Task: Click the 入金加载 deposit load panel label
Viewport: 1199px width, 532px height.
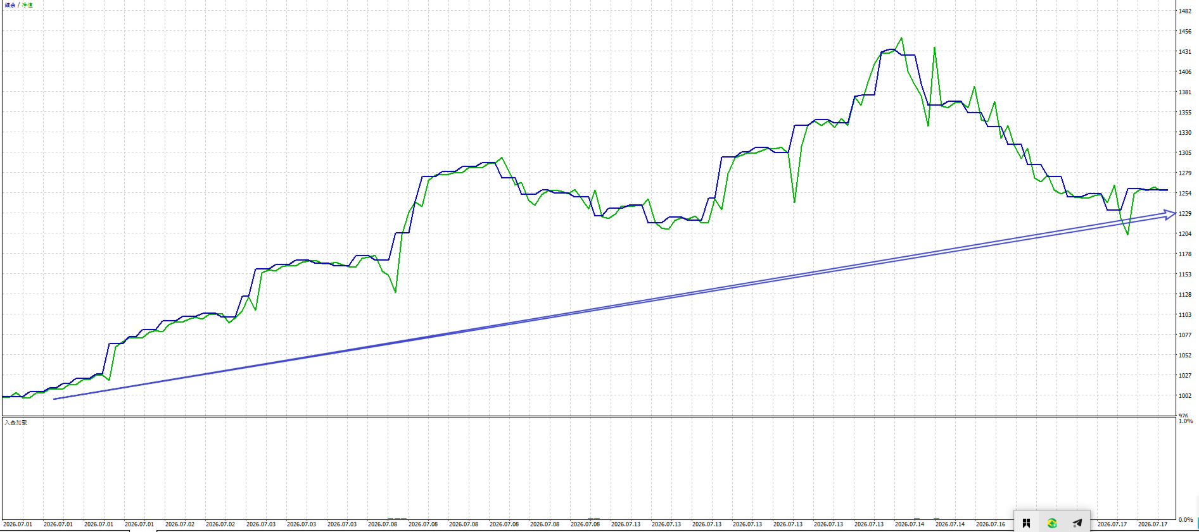Action: (x=16, y=423)
